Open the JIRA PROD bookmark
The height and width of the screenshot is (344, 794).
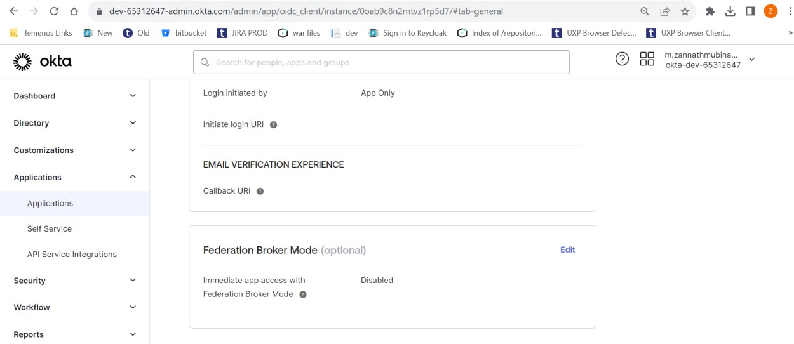(242, 33)
